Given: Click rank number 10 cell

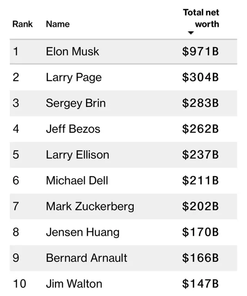Looking at the screenshot, I should coord(19,284).
